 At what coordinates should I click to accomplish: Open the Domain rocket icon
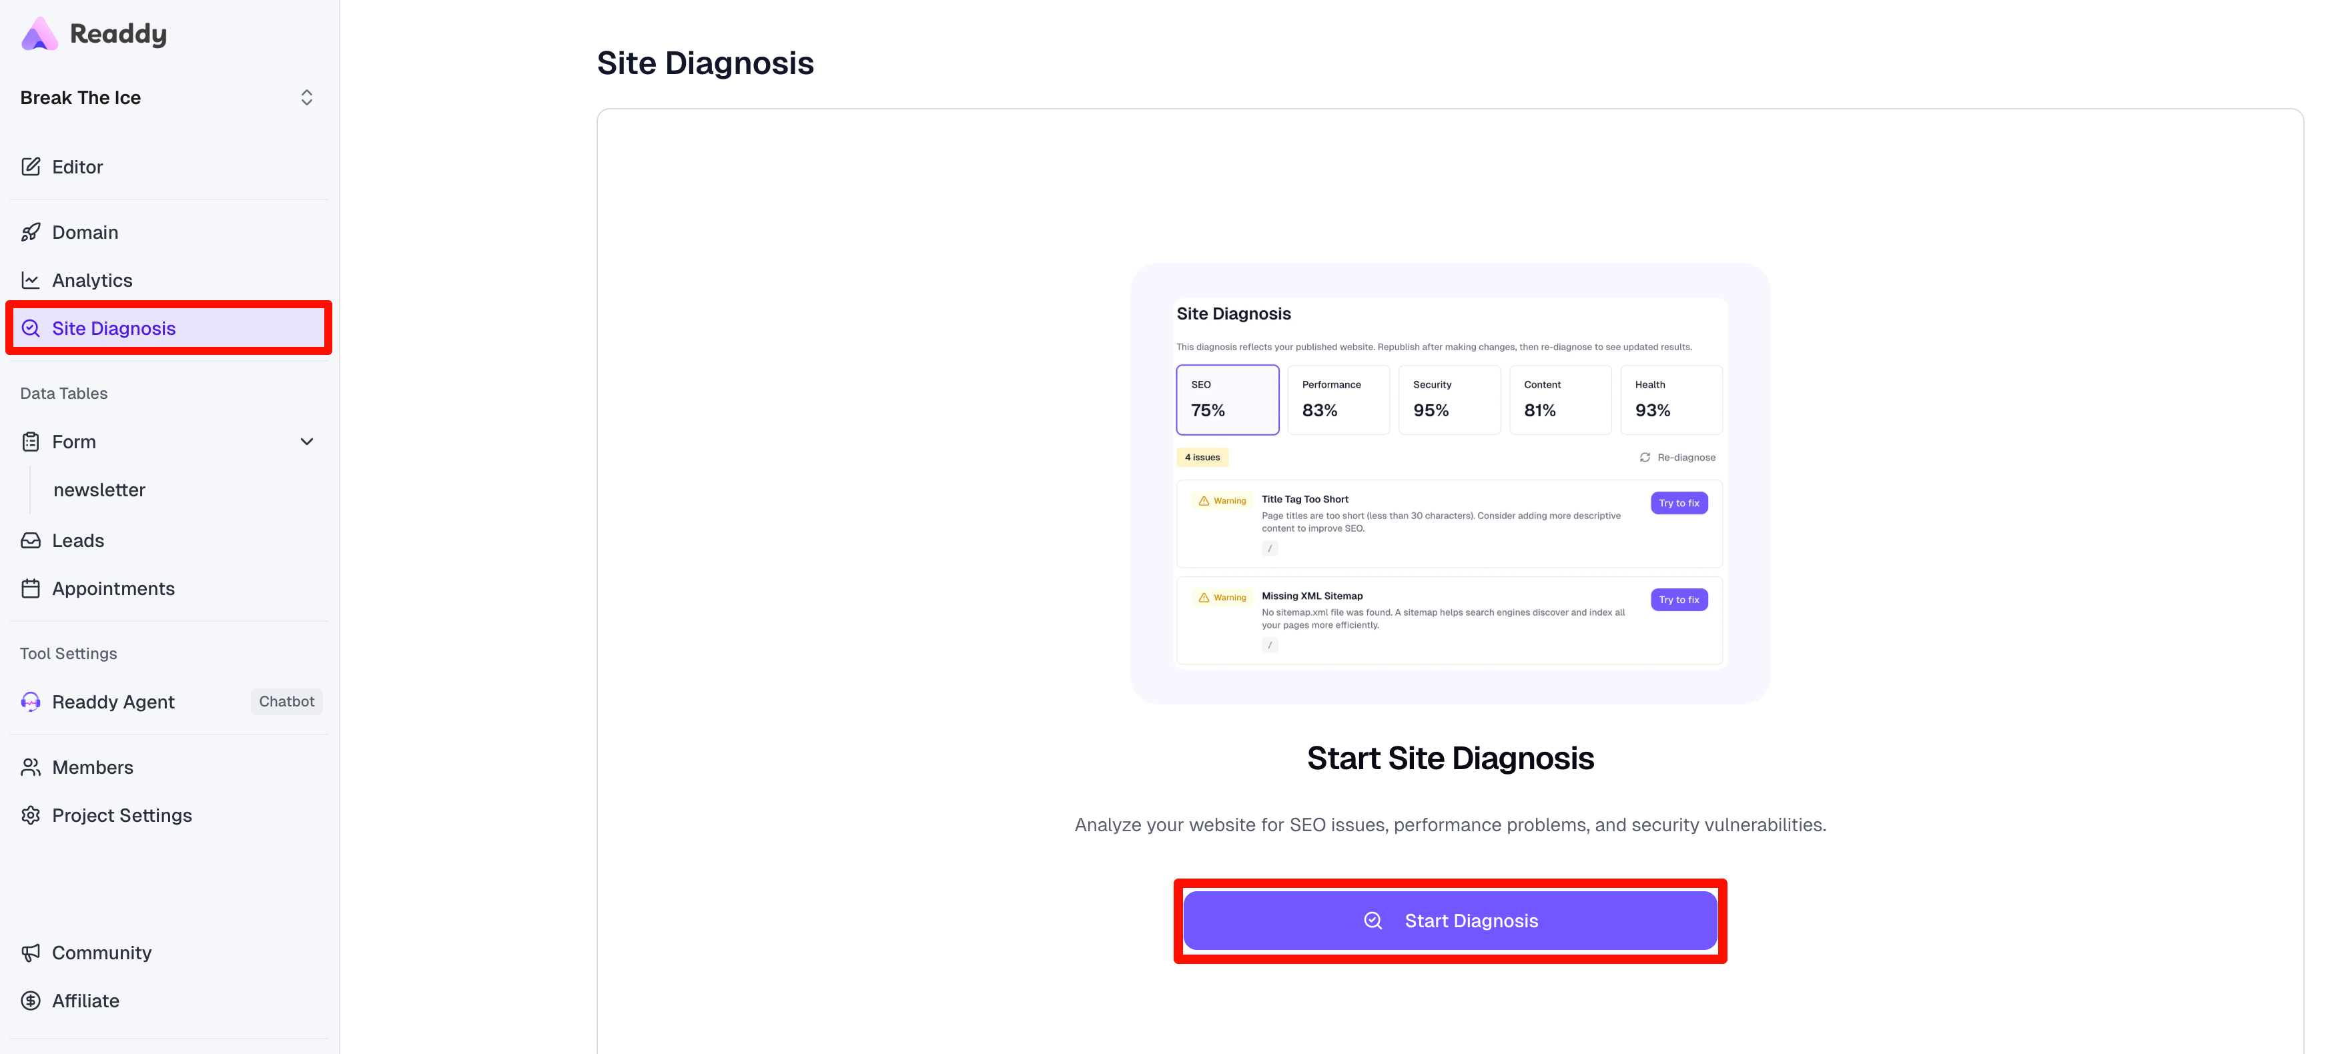(31, 231)
